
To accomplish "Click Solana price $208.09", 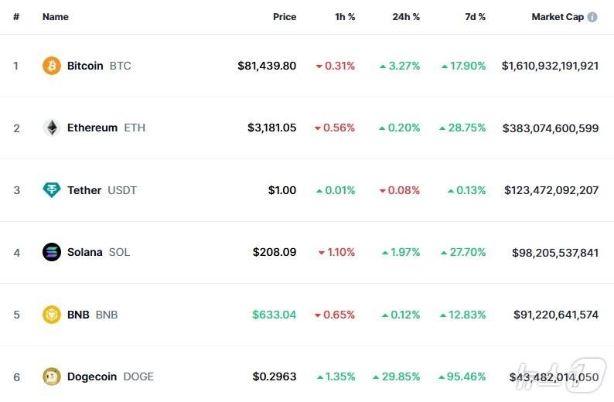I will pos(274,252).
